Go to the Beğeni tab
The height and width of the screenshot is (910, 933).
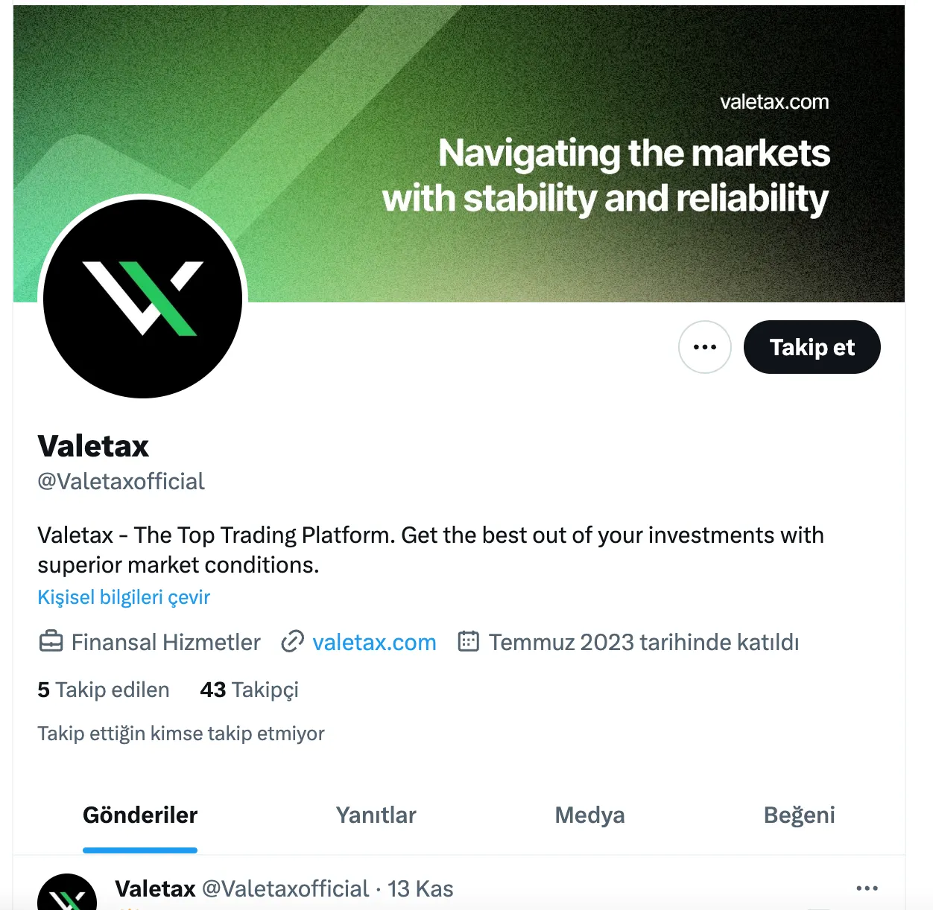[799, 815]
